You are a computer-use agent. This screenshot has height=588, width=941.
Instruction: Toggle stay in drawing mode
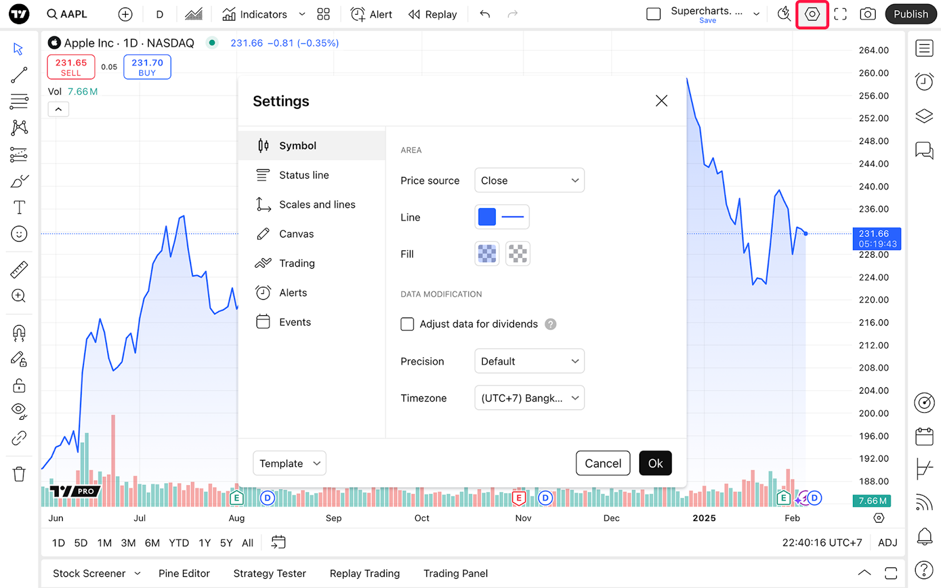[19, 359]
